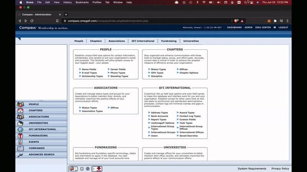This screenshot has width=307, height=172.
Task: Open the Admin header link
Action: [248, 28]
